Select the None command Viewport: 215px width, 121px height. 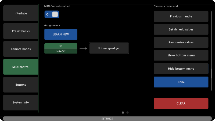coord(181,82)
